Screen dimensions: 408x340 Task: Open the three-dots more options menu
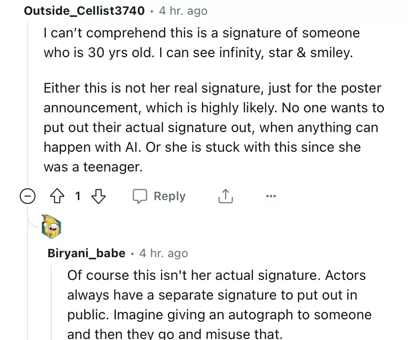271,197
